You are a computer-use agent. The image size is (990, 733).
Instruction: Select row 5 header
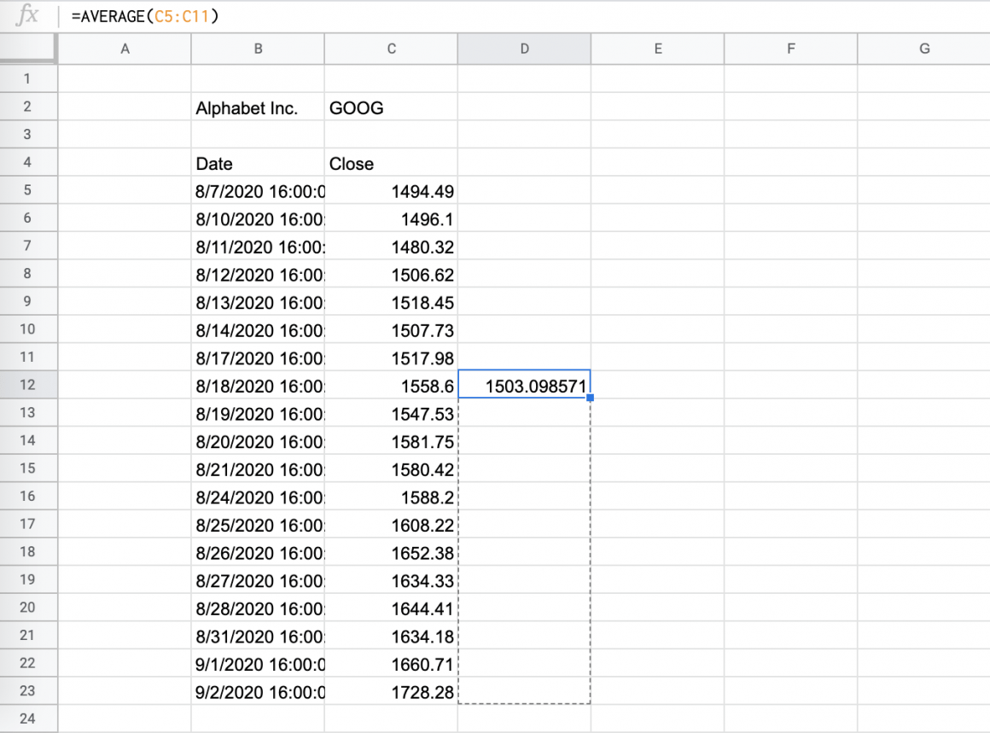[28, 190]
